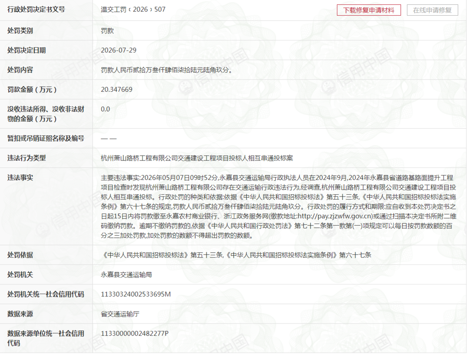Select decision number 温交工罚〔2026〕507
469x357 pixels.
tap(133, 10)
